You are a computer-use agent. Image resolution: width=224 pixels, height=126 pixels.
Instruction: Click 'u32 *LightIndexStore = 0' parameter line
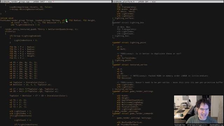tap(25, 25)
